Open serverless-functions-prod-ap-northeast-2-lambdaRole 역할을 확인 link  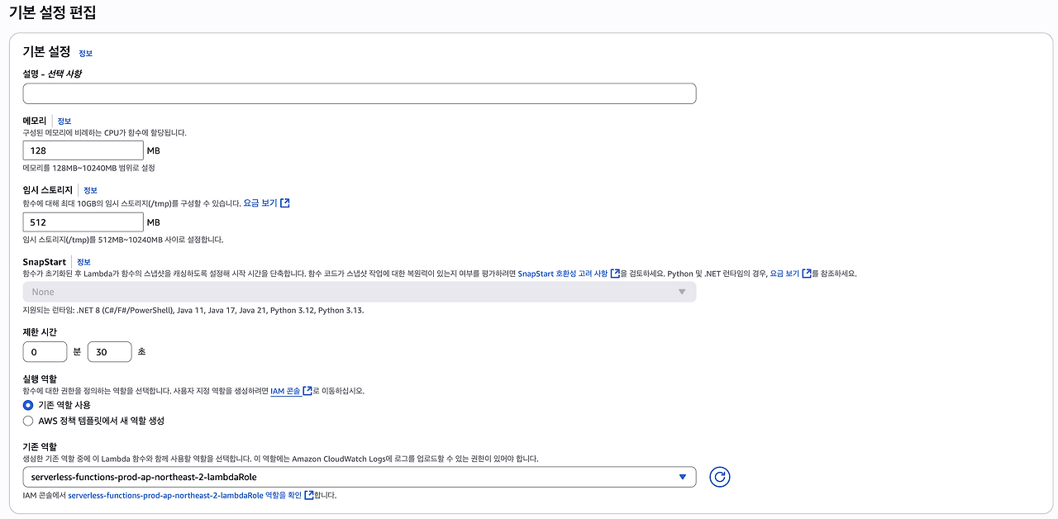(x=184, y=495)
